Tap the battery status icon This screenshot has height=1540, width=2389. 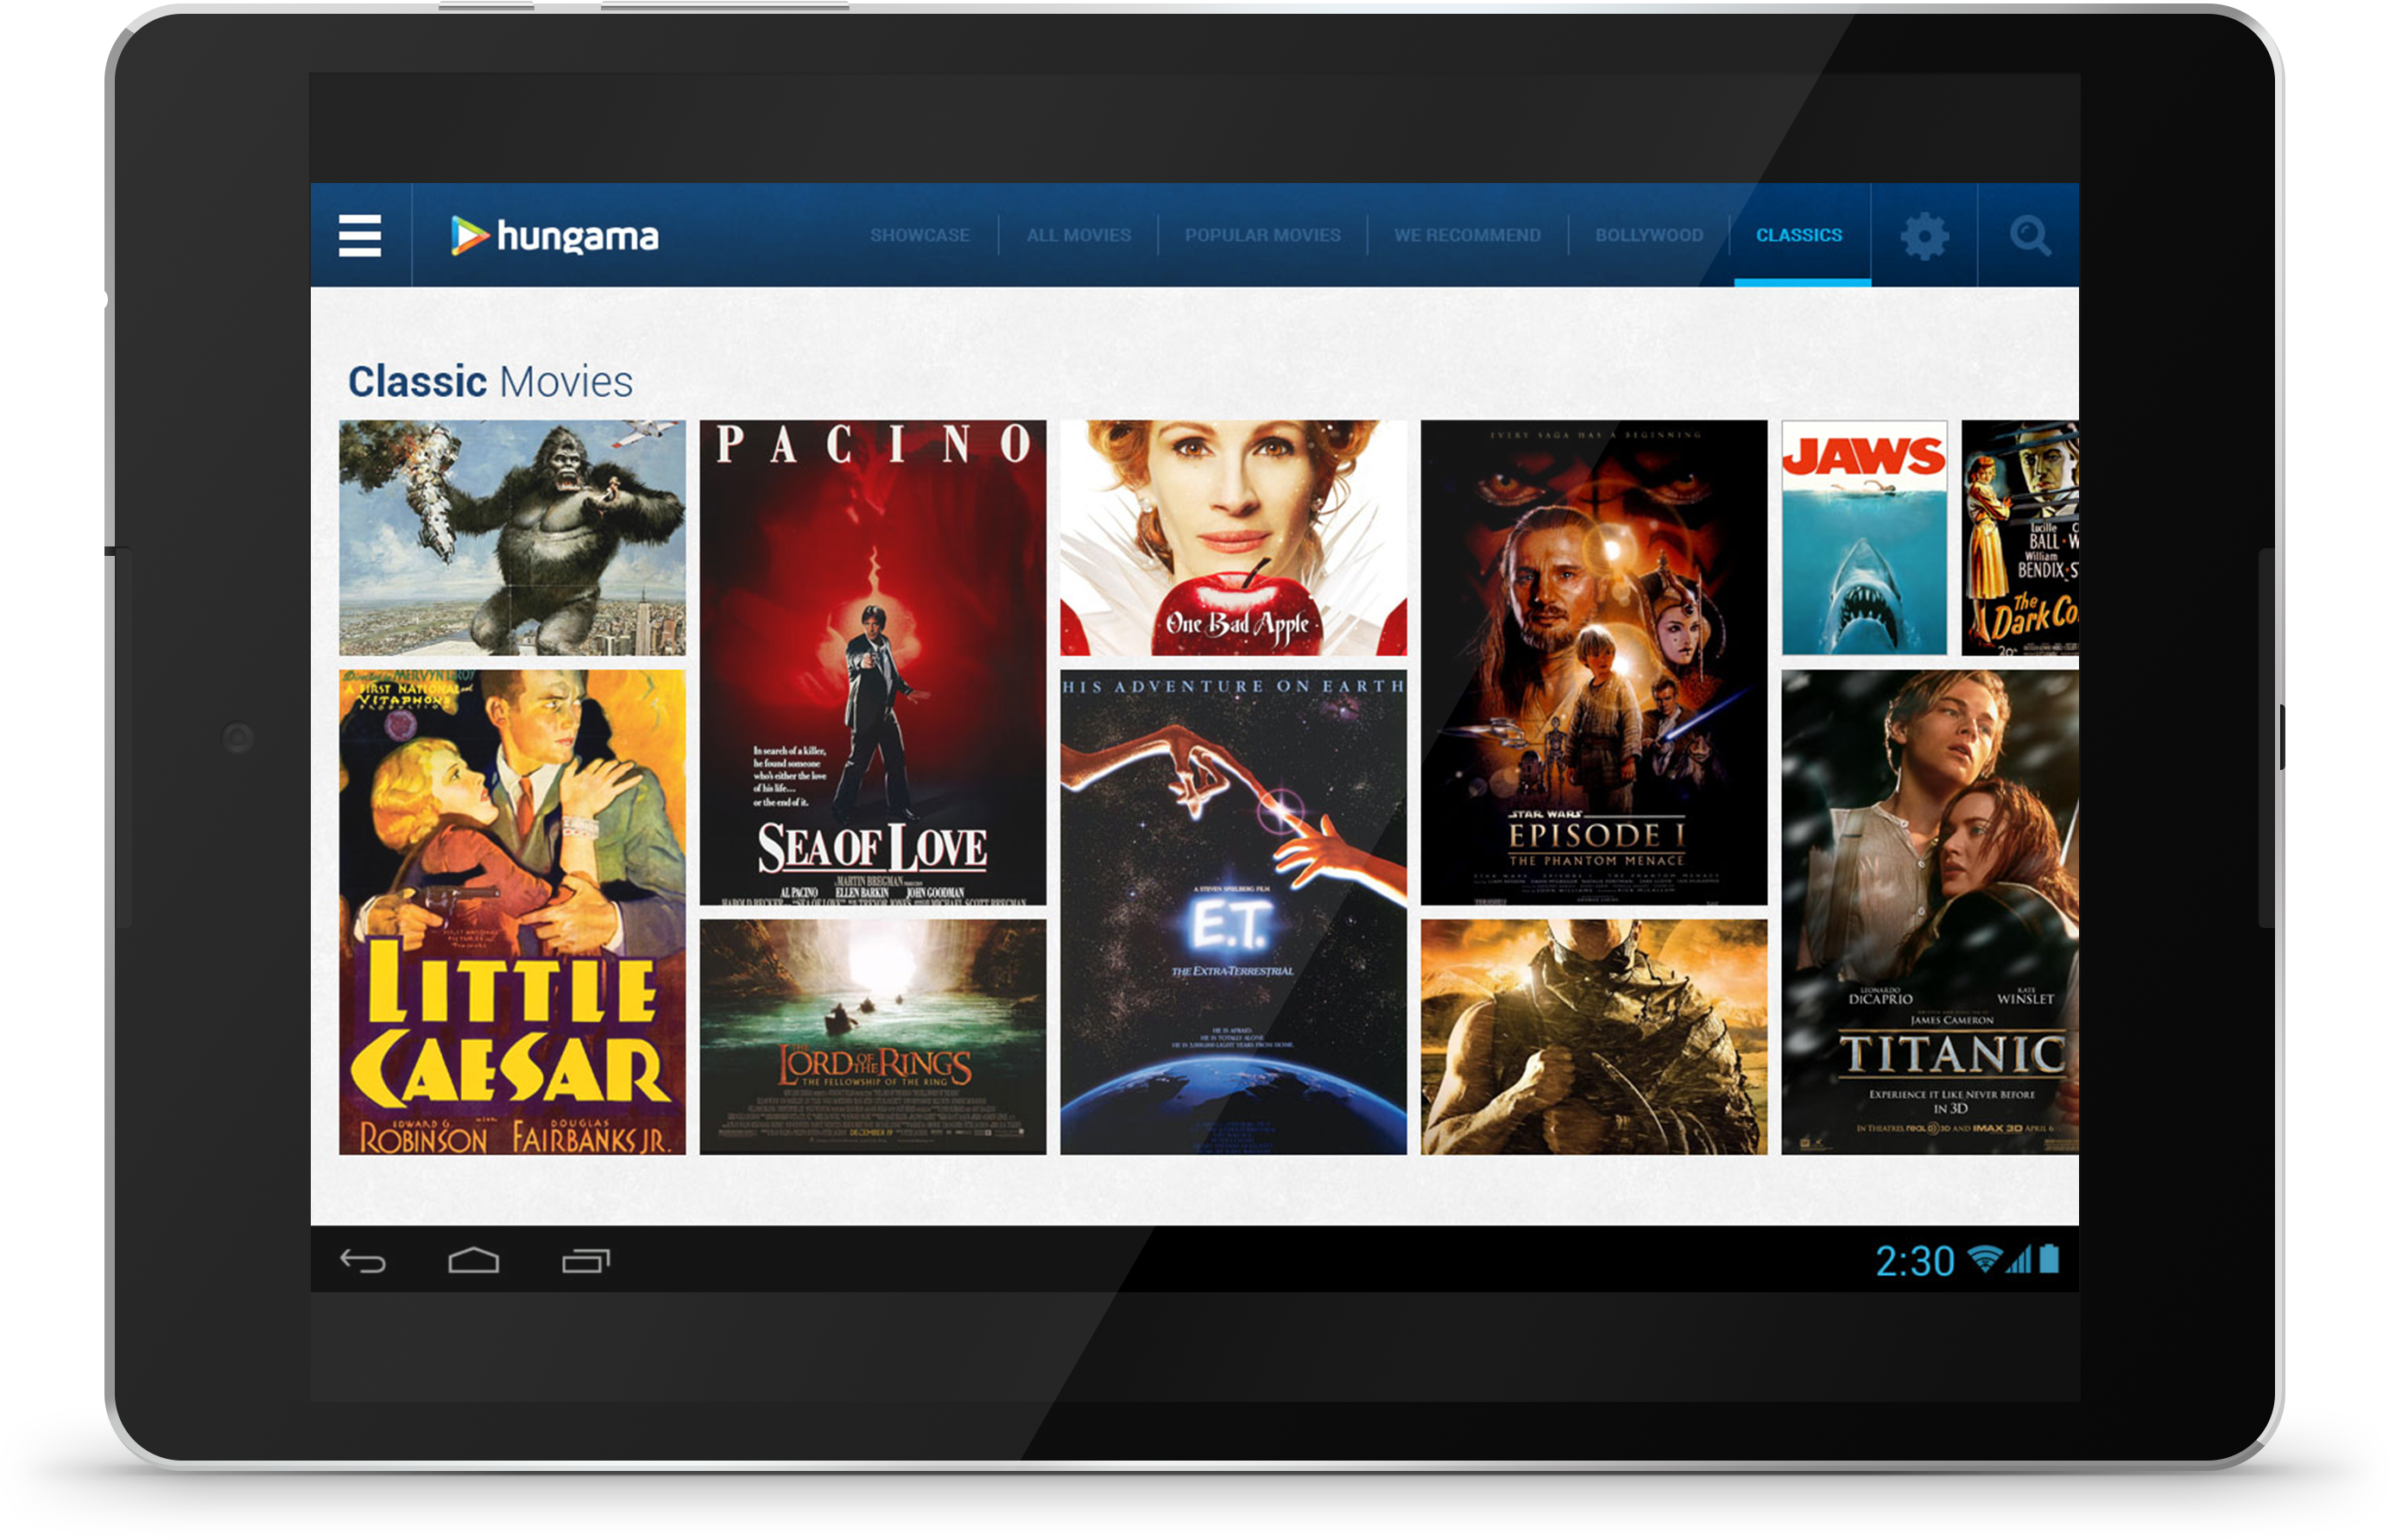click(2049, 1258)
